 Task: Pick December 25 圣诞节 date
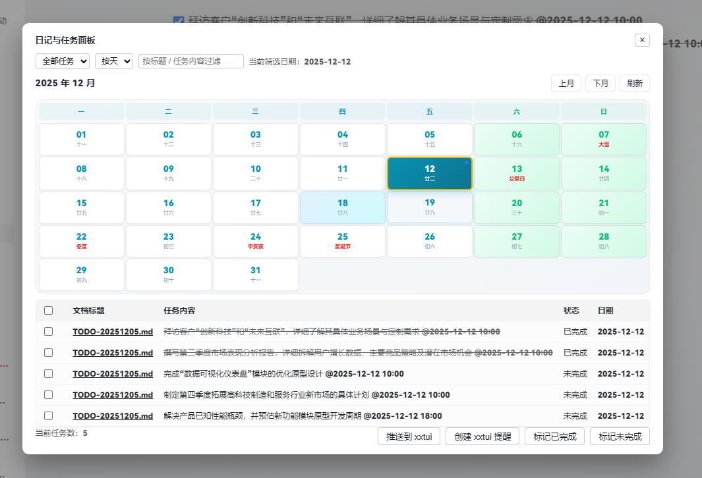(x=343, y=241)
